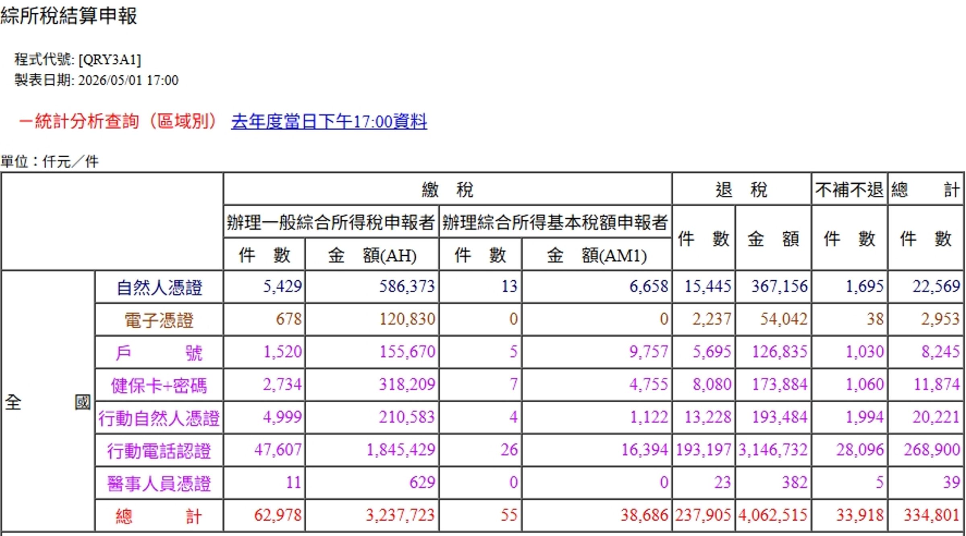Click value 268,900 in 行動電話認證 row
This screenshot has width=966, height=536.
pos(932,449)
